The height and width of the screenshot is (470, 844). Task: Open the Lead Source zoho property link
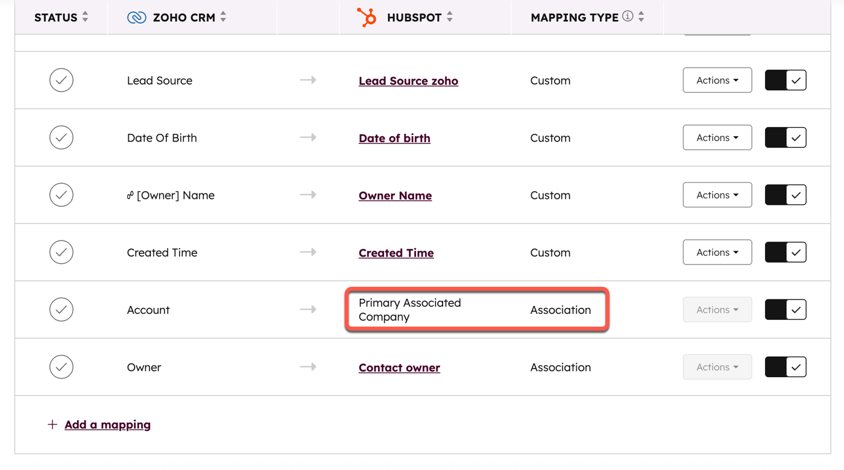[x=408, y=81]
